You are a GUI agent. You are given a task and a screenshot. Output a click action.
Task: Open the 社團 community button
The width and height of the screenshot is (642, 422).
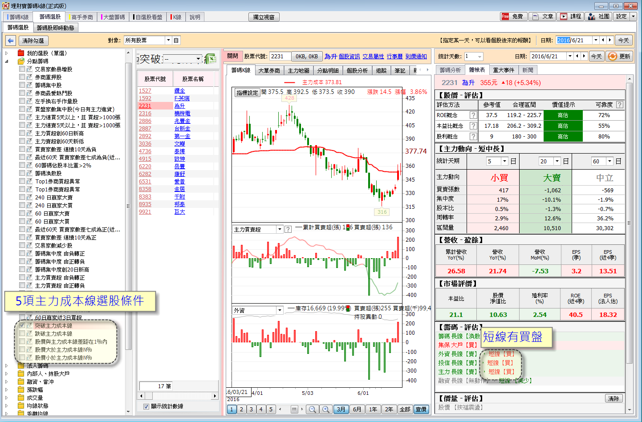[598, 16]
